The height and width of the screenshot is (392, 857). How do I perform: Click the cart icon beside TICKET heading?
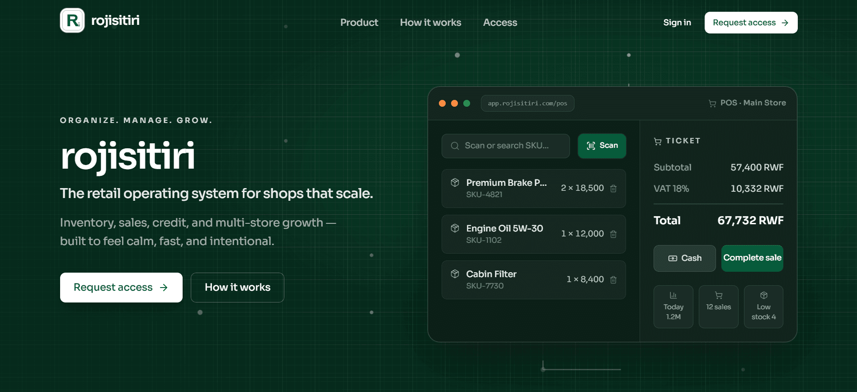click(658, 141)
